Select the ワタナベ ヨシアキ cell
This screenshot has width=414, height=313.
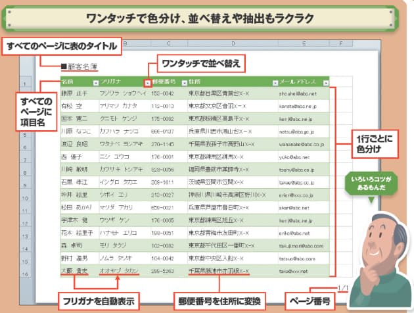click(125, 144)
